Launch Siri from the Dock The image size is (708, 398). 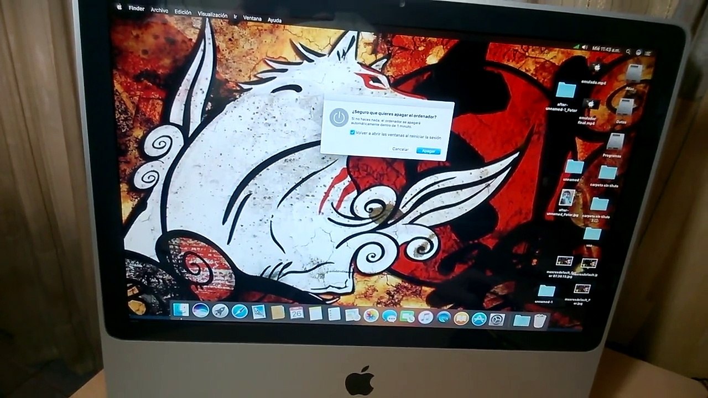click(200, 310)
